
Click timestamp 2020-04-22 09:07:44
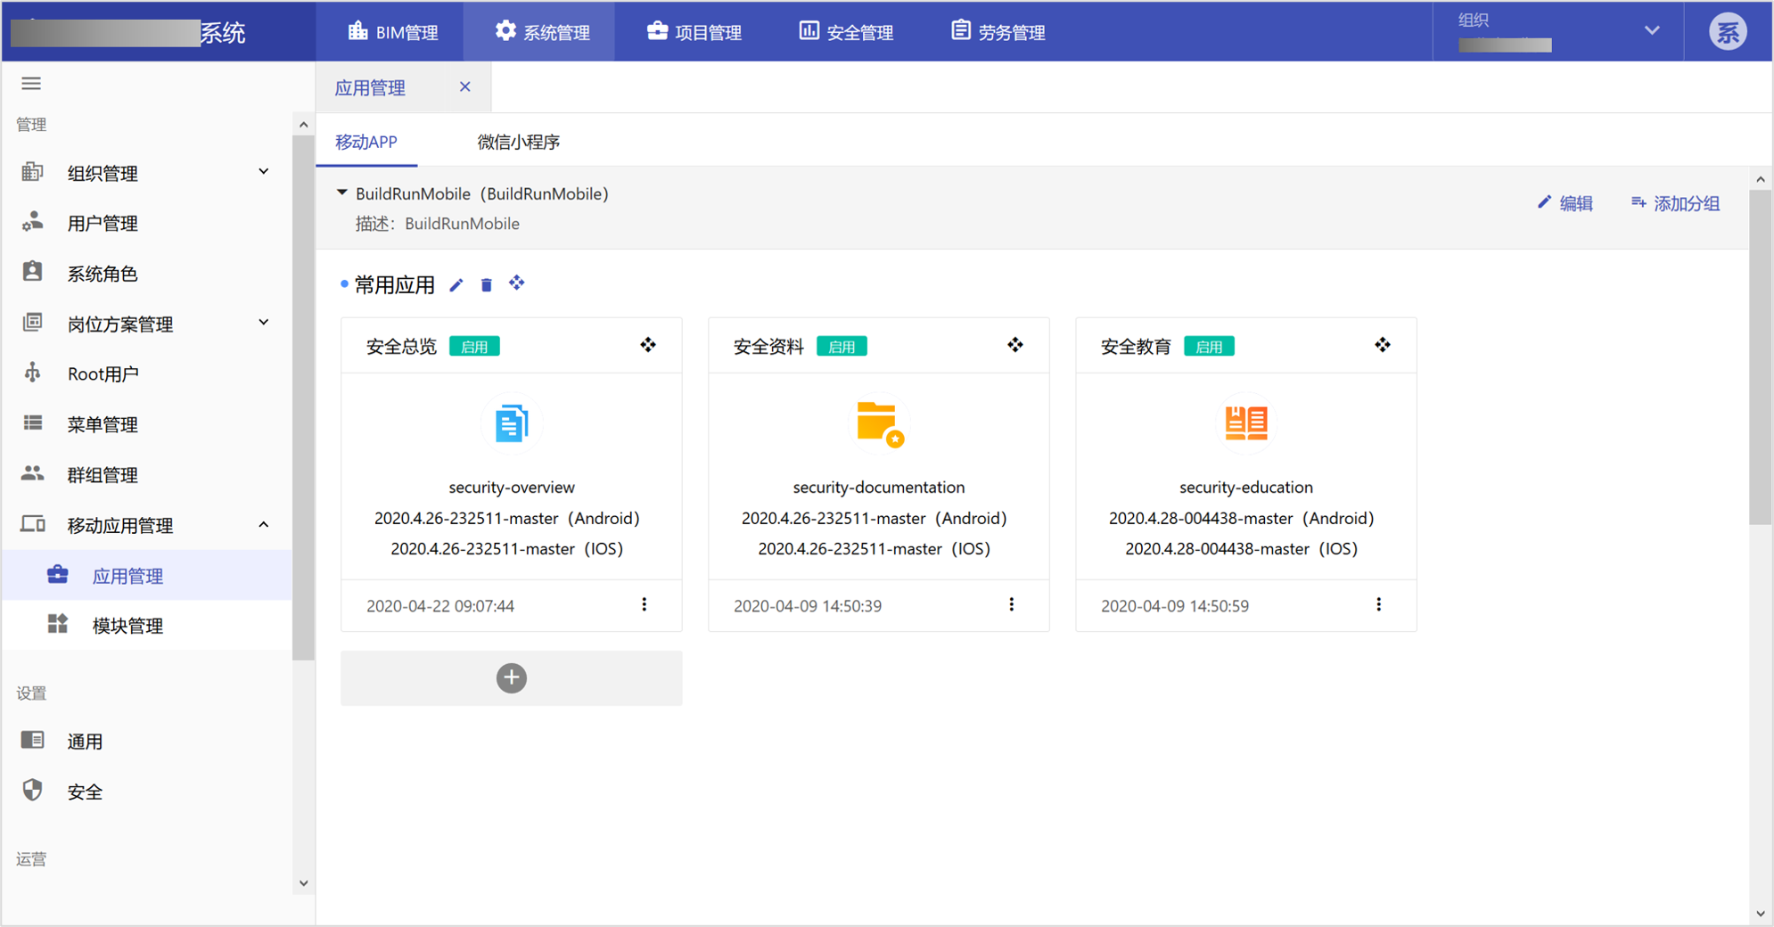(440, 606)
